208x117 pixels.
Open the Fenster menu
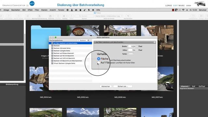[61, 10]
